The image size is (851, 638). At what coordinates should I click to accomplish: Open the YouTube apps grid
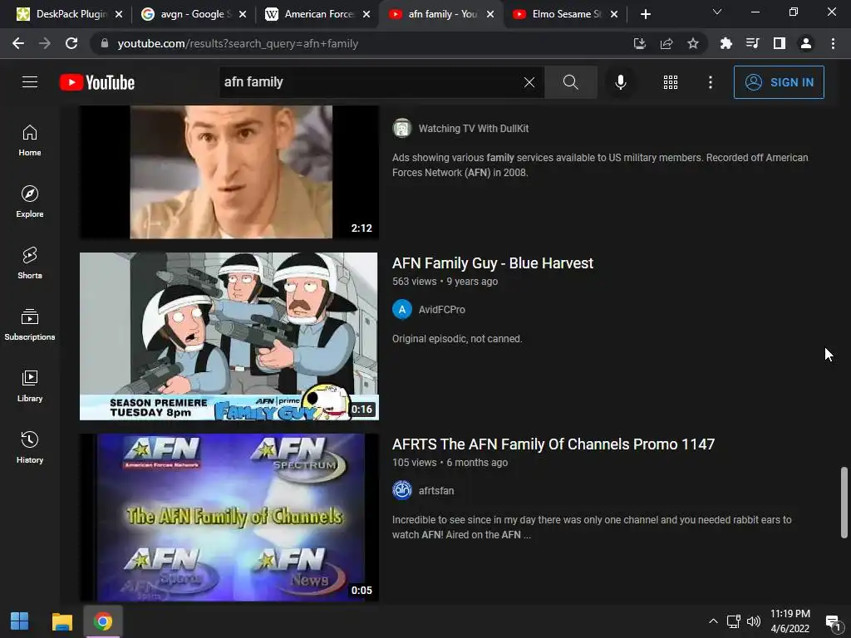671,82
